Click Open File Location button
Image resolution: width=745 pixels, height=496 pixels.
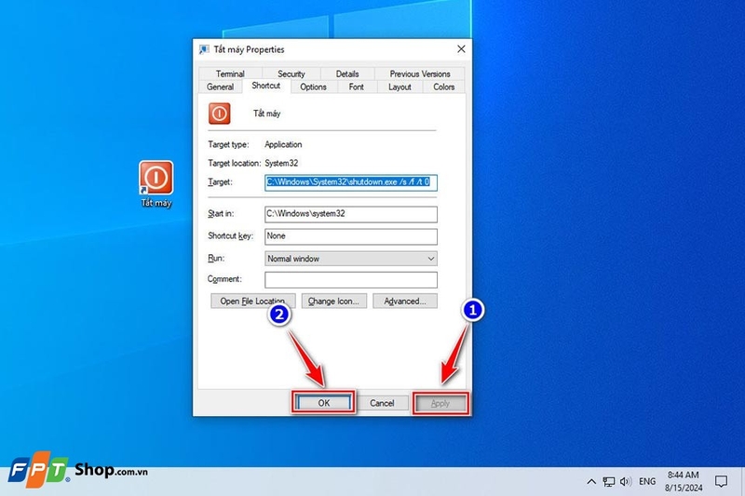(252, 301)
